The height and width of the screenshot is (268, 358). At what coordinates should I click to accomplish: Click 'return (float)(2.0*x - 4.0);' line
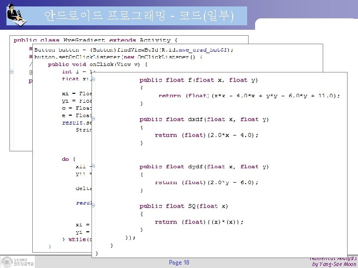206,135
